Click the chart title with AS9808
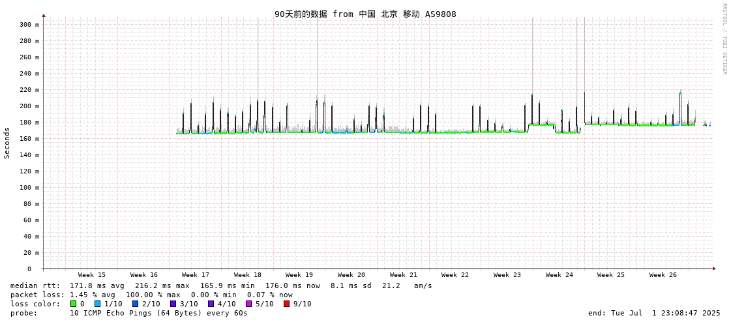The width and height of the screenshot is (731, 322). pyautogui.click(x=365, y=14)
